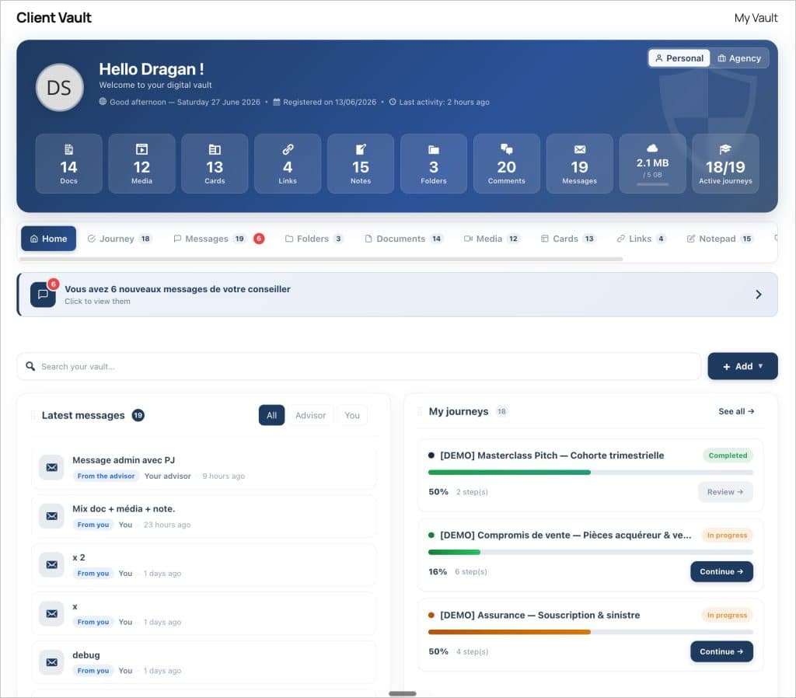Click envelope icon beside the x 2 message
This screenshot has height=698, width=796.
[x=52, y=565]
